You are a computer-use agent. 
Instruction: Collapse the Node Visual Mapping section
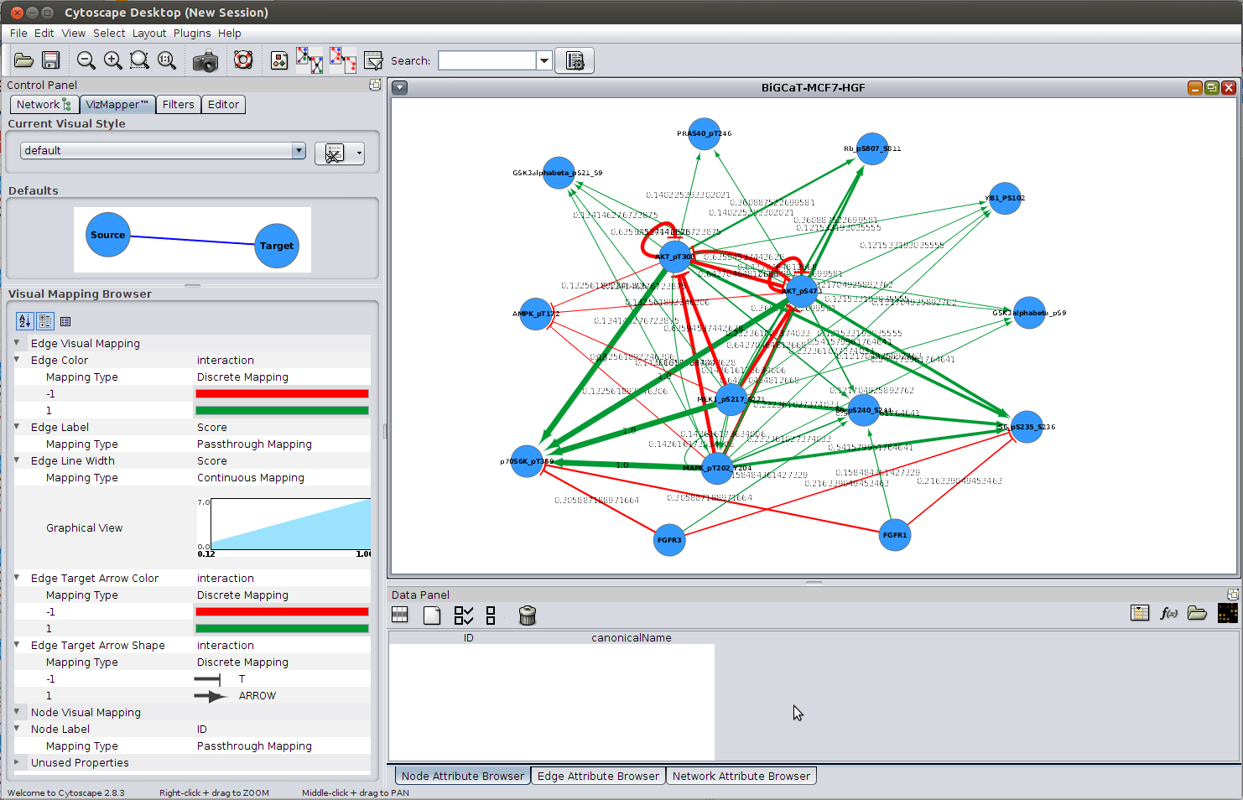click(x=17, y=712)
